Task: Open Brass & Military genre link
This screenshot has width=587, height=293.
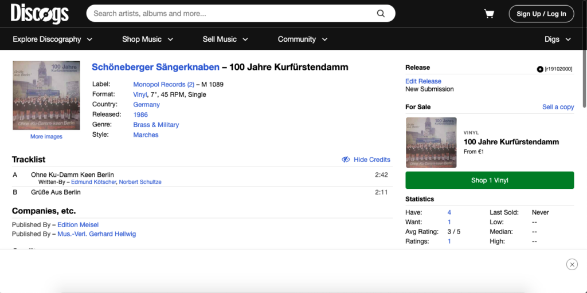Action: pyautogui.click(x=156, y=125)
